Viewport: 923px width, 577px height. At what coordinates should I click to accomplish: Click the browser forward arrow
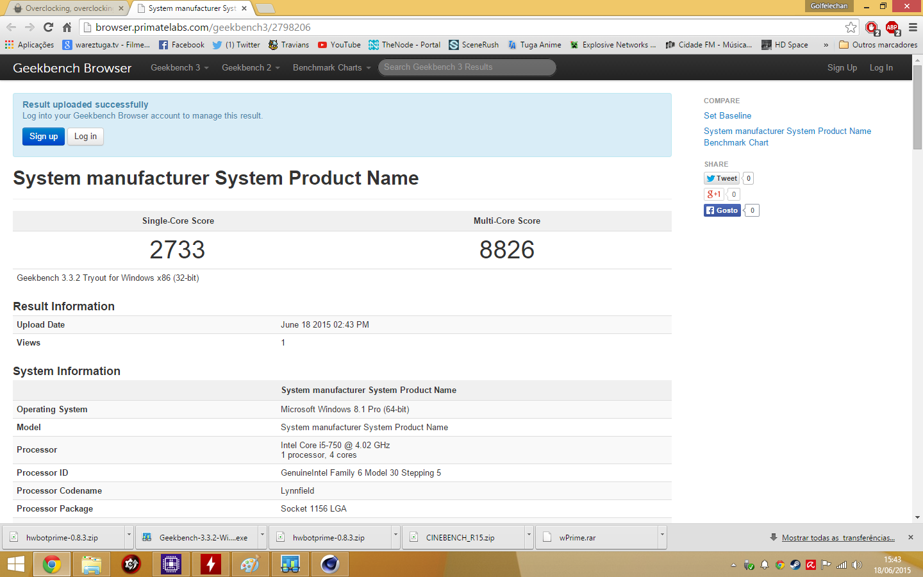[29, 27]
